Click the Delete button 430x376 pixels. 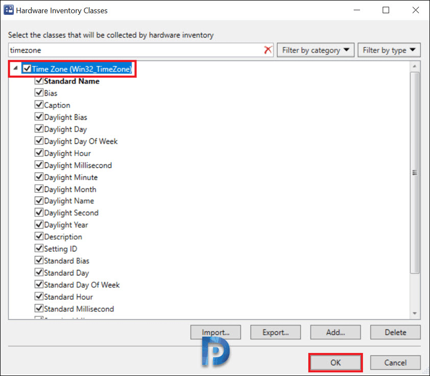tap(395, 332)
